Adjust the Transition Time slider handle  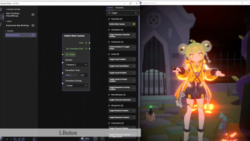click(70, 75)
